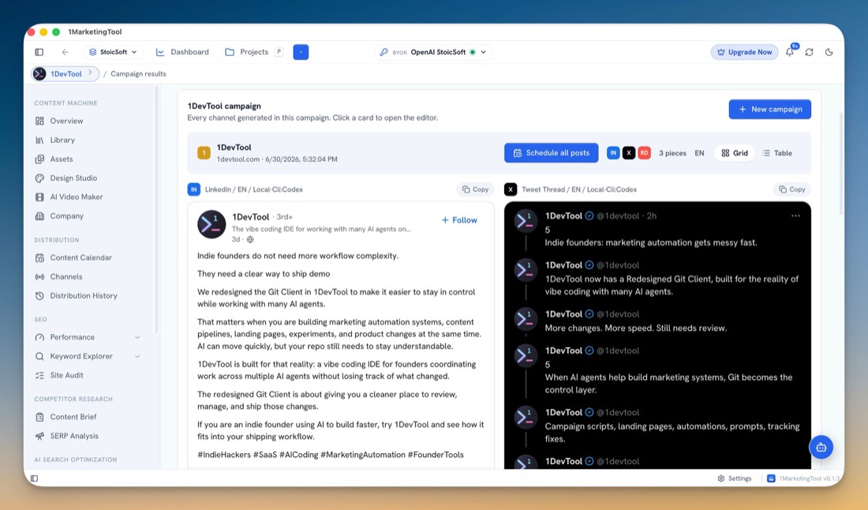Click the LinkedIn post hashtags line
868x510 pixels.
coord(331,455)
